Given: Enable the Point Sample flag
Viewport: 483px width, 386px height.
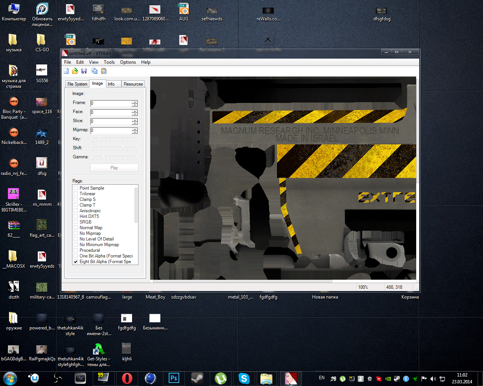Looking at the screenshot, I should 76,188.
